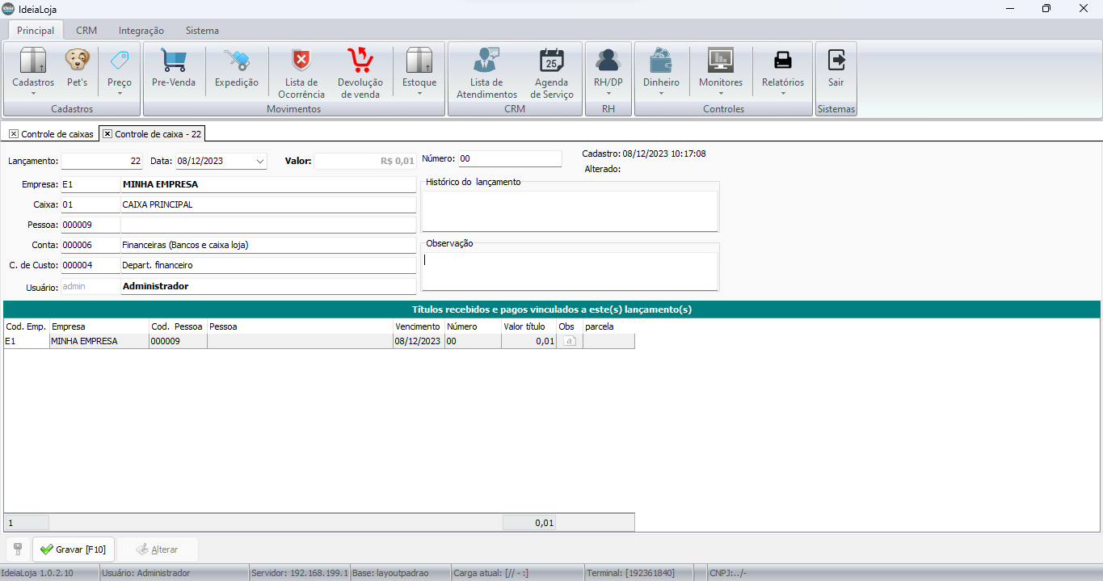
Task: Click the Sair exit icon
Action: pyautogui.click(x=836, y=61)
